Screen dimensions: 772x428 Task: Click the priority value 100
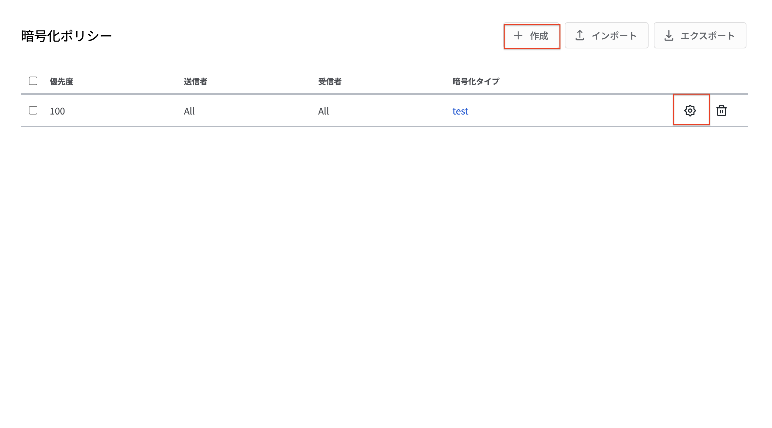pos(57,111)
